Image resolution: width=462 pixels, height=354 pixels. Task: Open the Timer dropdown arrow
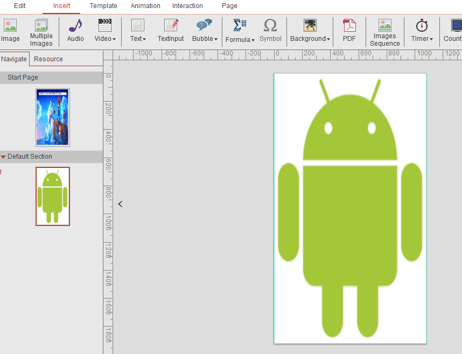[431, 39]
